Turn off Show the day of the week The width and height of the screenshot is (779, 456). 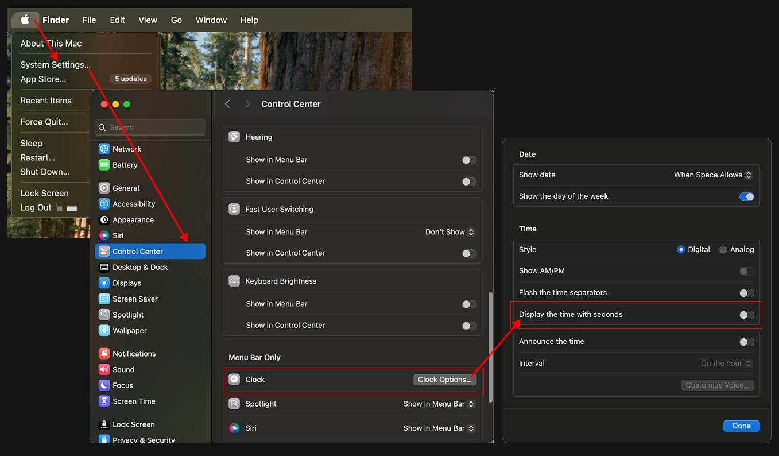(x=746, y=196)
